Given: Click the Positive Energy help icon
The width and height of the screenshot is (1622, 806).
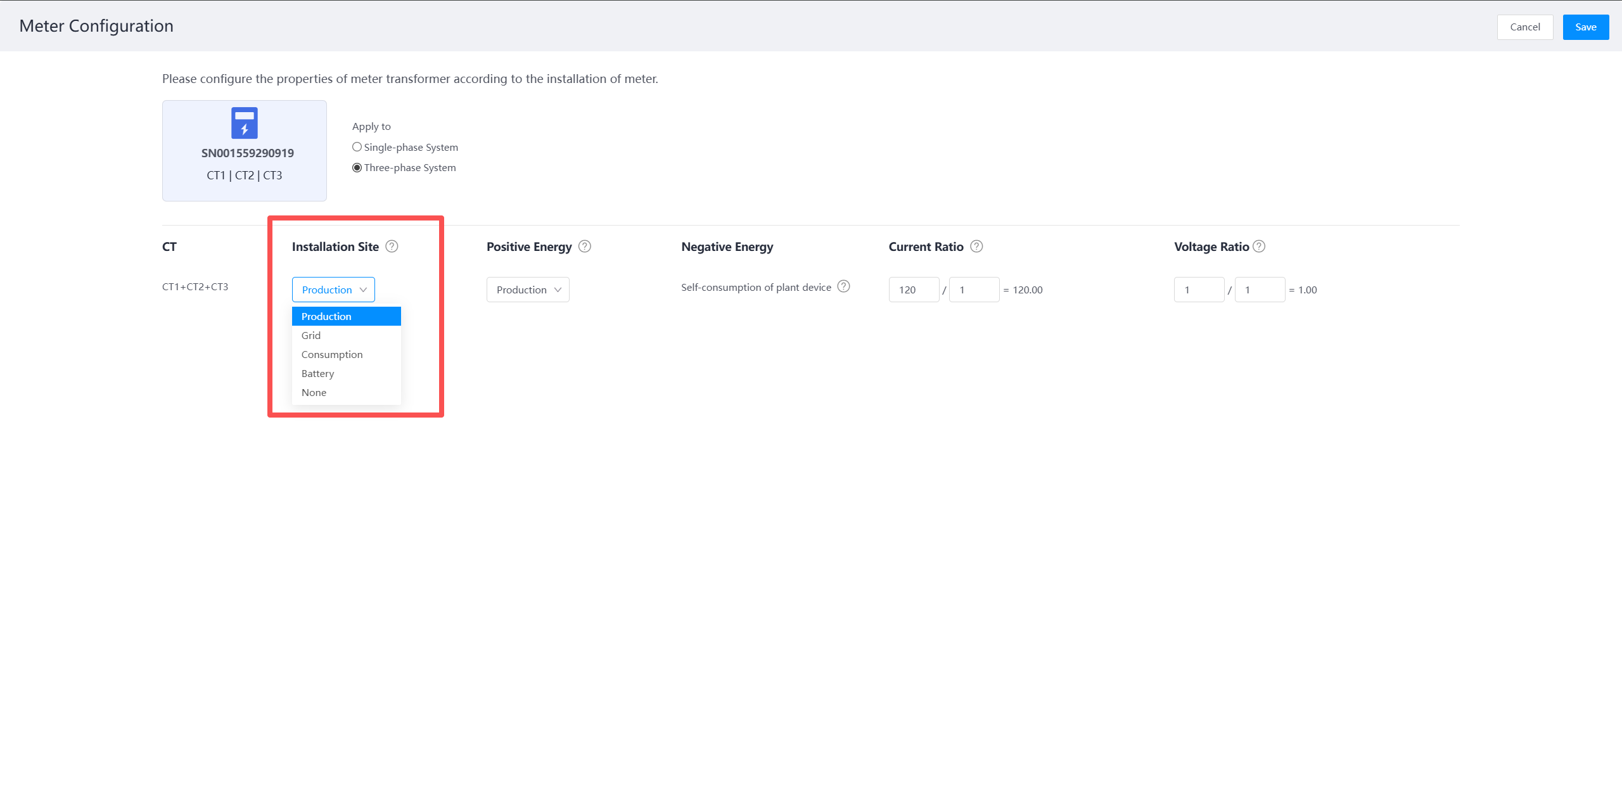Looking at the screenshot, I should tap(585, 246).
